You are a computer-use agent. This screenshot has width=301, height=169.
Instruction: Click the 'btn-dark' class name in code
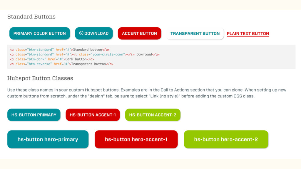[x=36, y=59]
